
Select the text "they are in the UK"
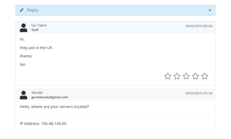[36, 48]
